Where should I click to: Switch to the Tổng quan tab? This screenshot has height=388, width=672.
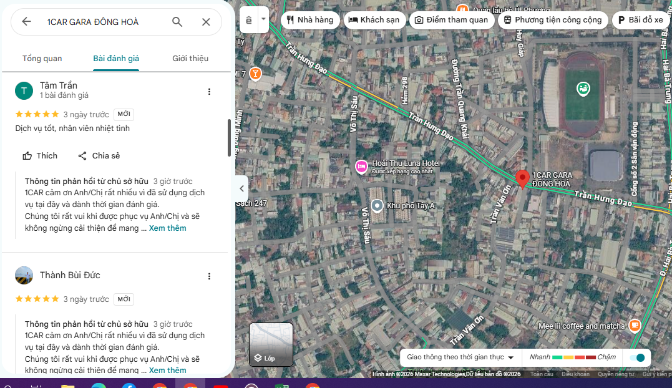(x=42, y=59)
